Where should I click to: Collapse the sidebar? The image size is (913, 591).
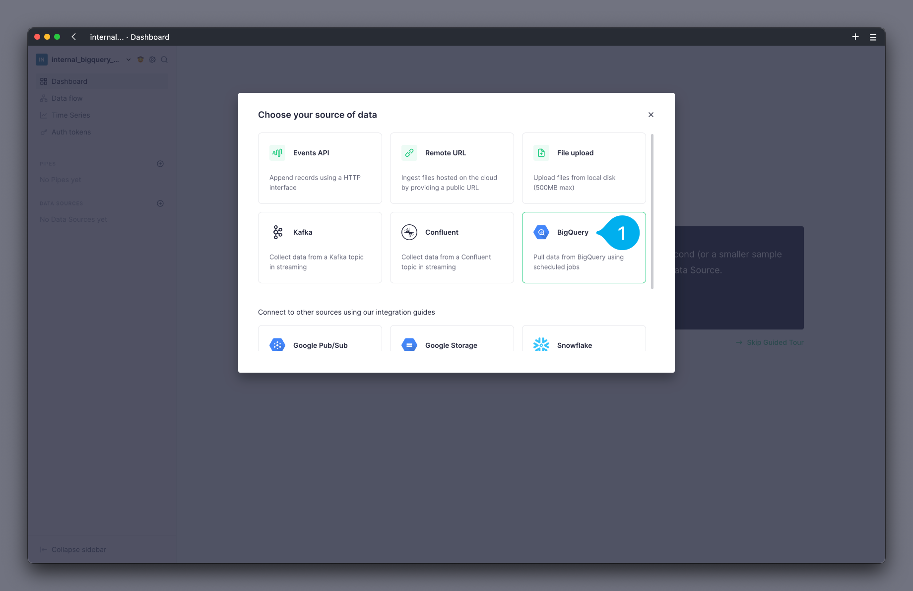(73, 550)
